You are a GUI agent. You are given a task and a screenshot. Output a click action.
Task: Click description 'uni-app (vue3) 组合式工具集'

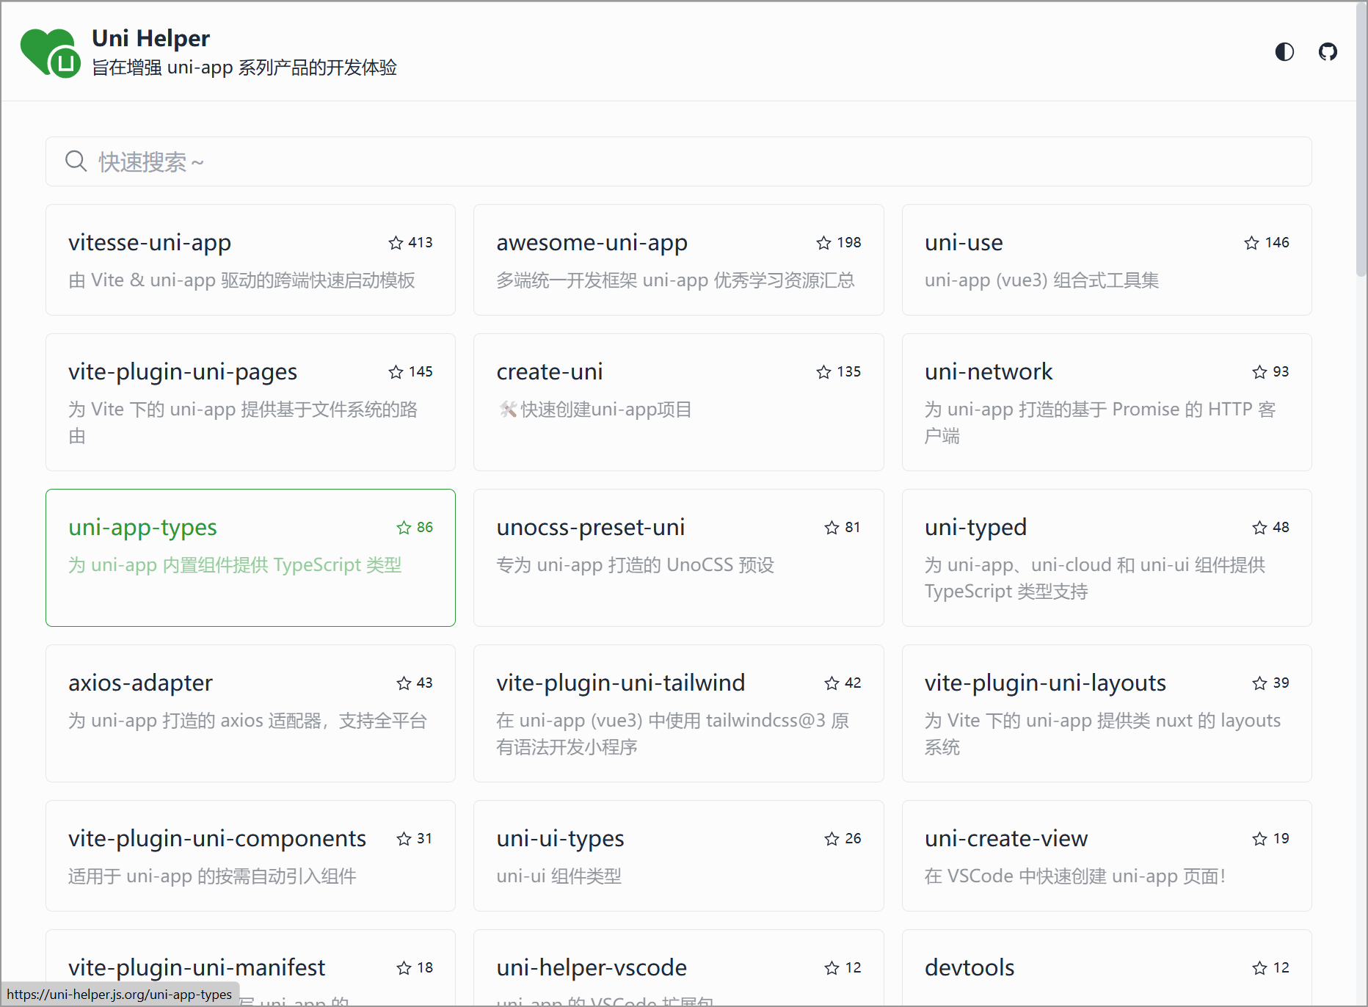pyautogui.click(x=1041, y=280)
